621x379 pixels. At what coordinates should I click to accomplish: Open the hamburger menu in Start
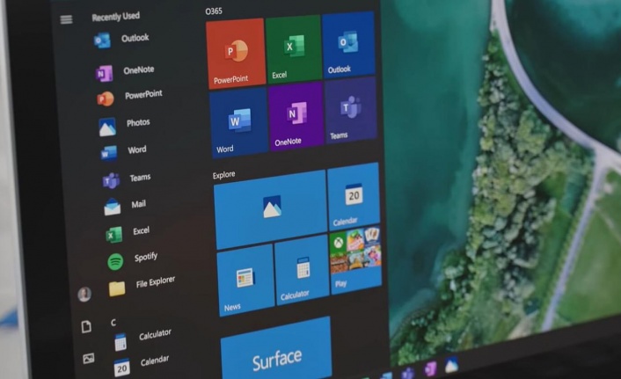click(x=66, y=19)
